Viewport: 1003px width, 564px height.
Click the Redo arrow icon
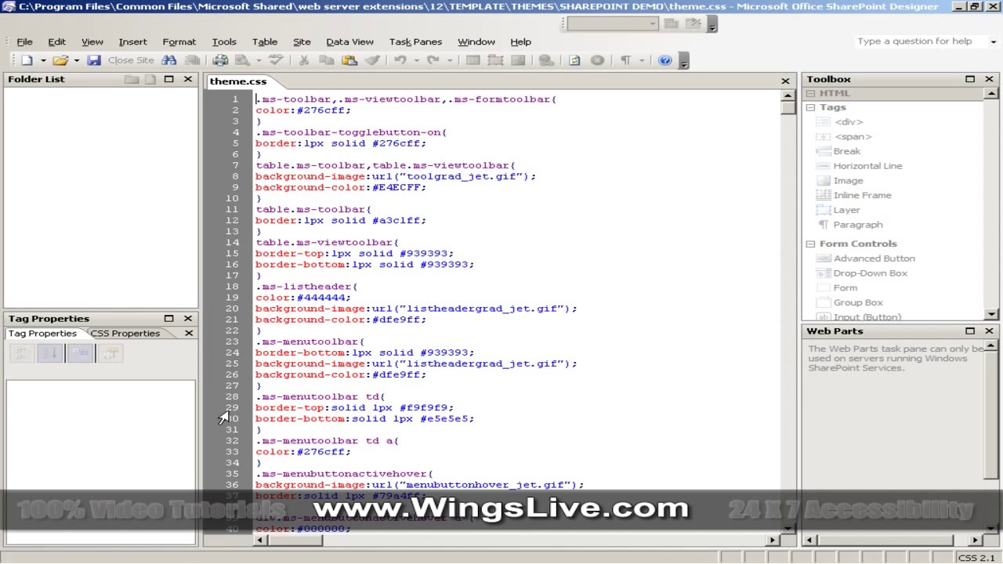coord(433,60)
